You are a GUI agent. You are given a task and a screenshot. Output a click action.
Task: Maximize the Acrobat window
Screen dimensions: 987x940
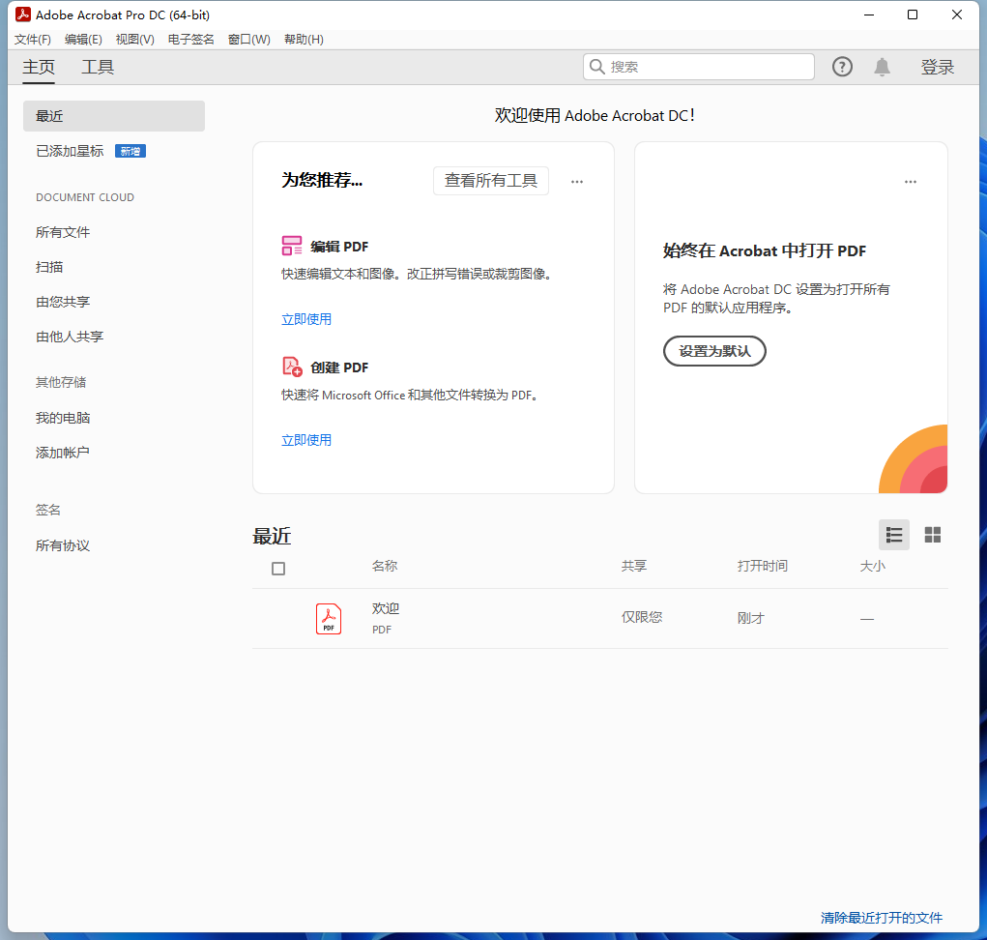(913, 15)
